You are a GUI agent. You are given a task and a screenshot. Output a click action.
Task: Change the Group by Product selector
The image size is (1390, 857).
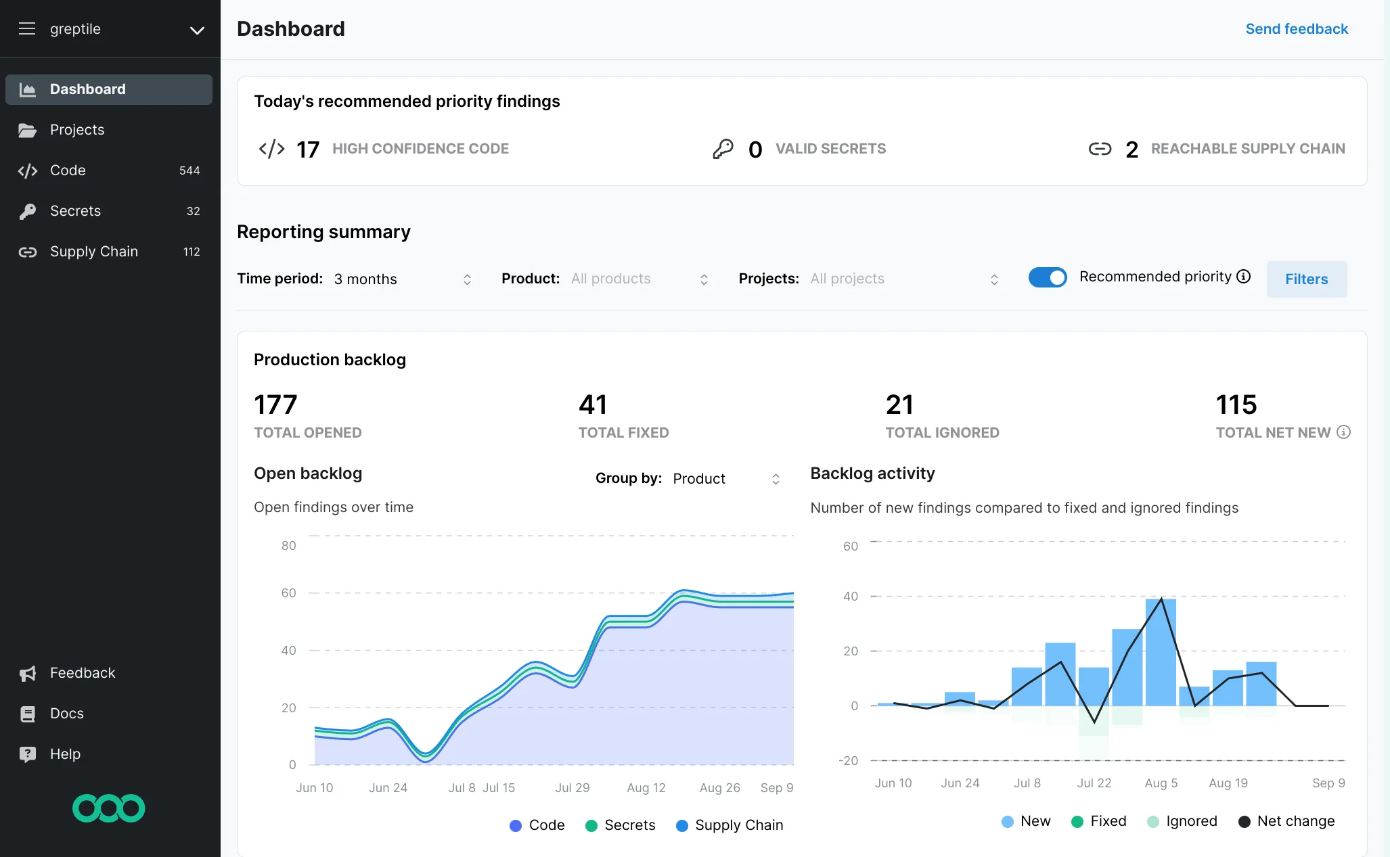724,478
